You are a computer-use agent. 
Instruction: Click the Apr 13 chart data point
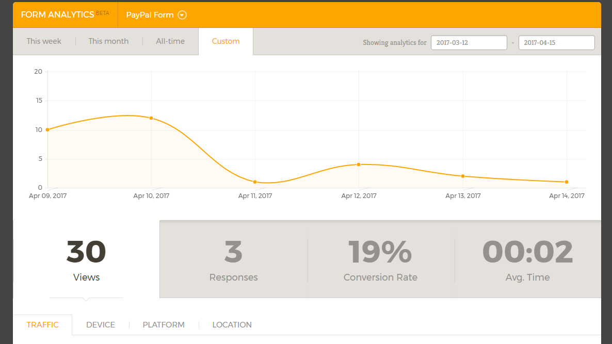[463, 176]
